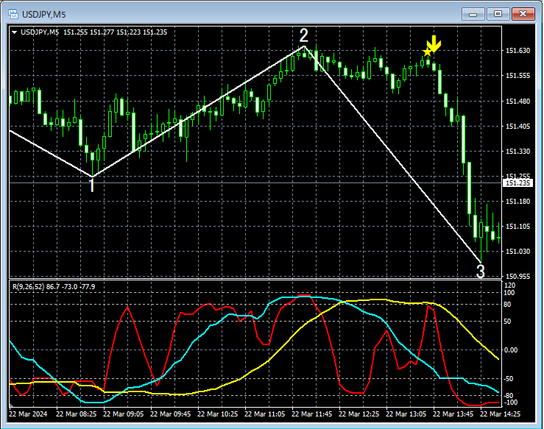Close the USDJPY,M5 chart window
The image size is (544, 429).
coord(523,14)
